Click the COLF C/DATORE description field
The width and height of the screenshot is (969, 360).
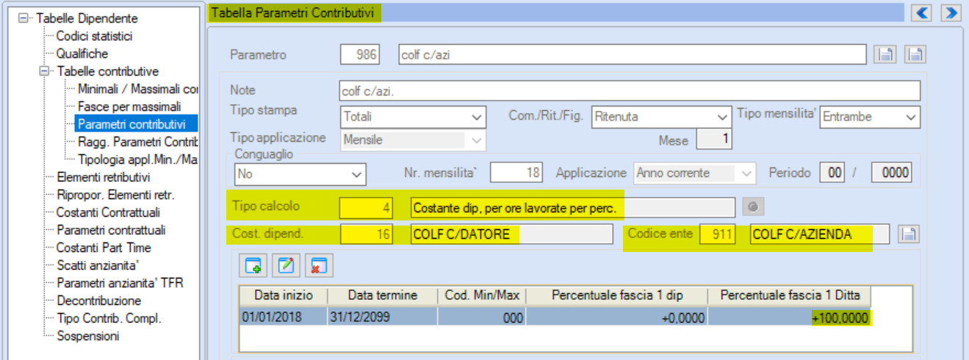511,234
